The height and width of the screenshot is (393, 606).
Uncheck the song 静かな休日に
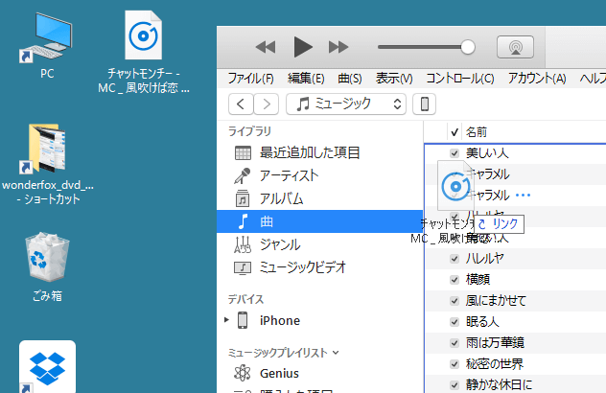pyautogui.click(x=454, y=385)
